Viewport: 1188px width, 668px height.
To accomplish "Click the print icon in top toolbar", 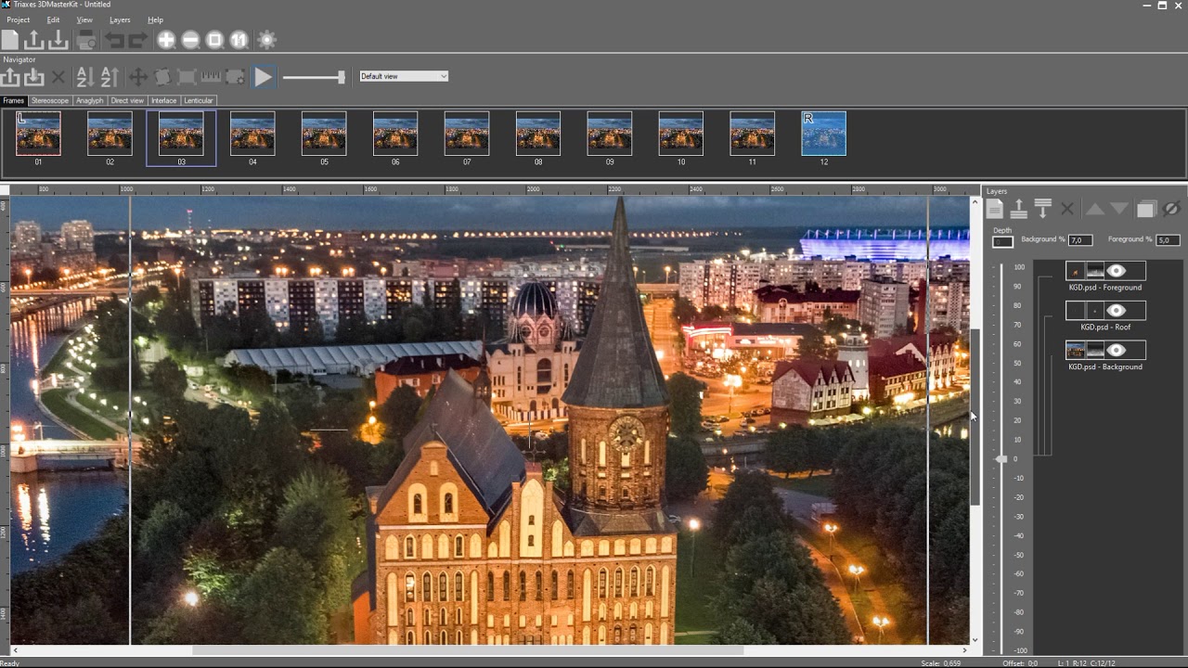I will click(x=86, y=40).
